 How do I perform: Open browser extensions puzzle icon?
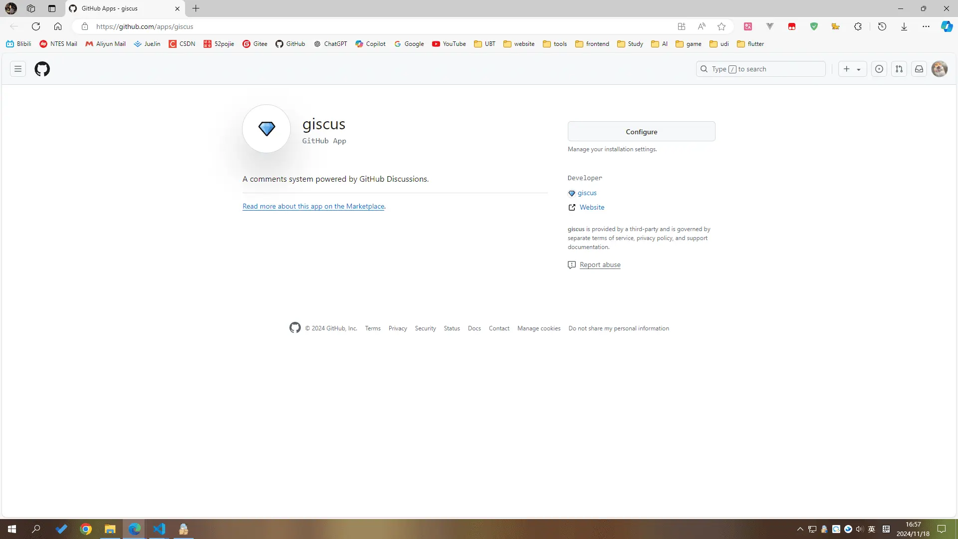(858, 26)
